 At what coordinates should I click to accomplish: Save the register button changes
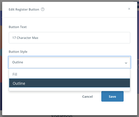click(x=112, y=96)
